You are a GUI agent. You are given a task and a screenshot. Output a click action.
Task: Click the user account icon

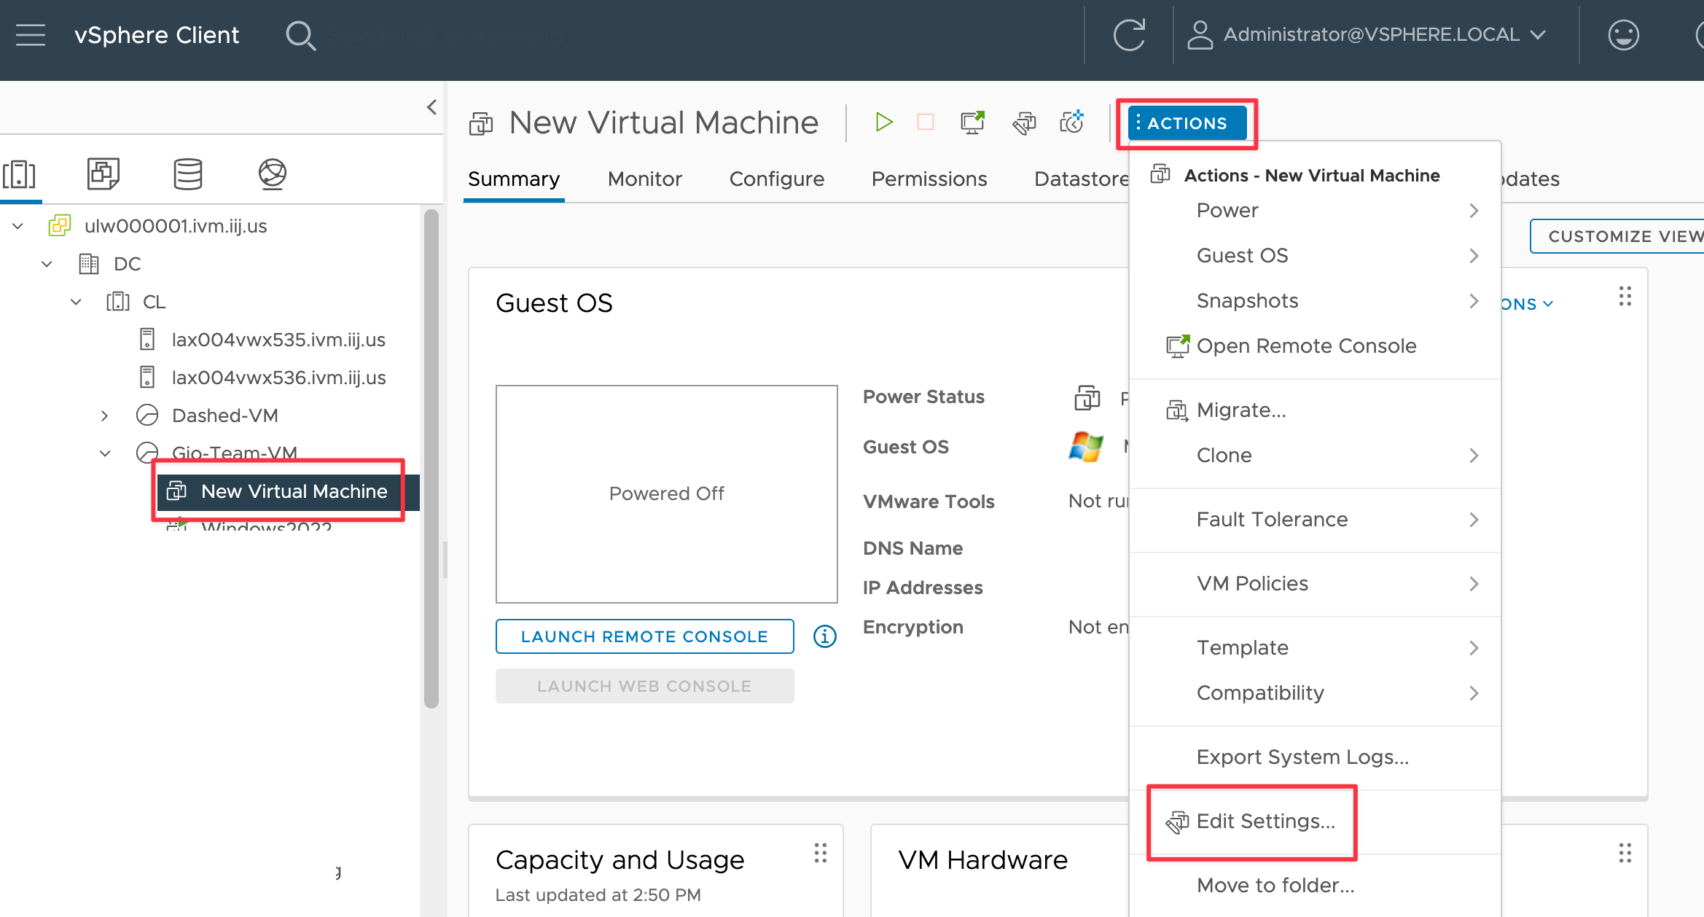pos(1200,35)
